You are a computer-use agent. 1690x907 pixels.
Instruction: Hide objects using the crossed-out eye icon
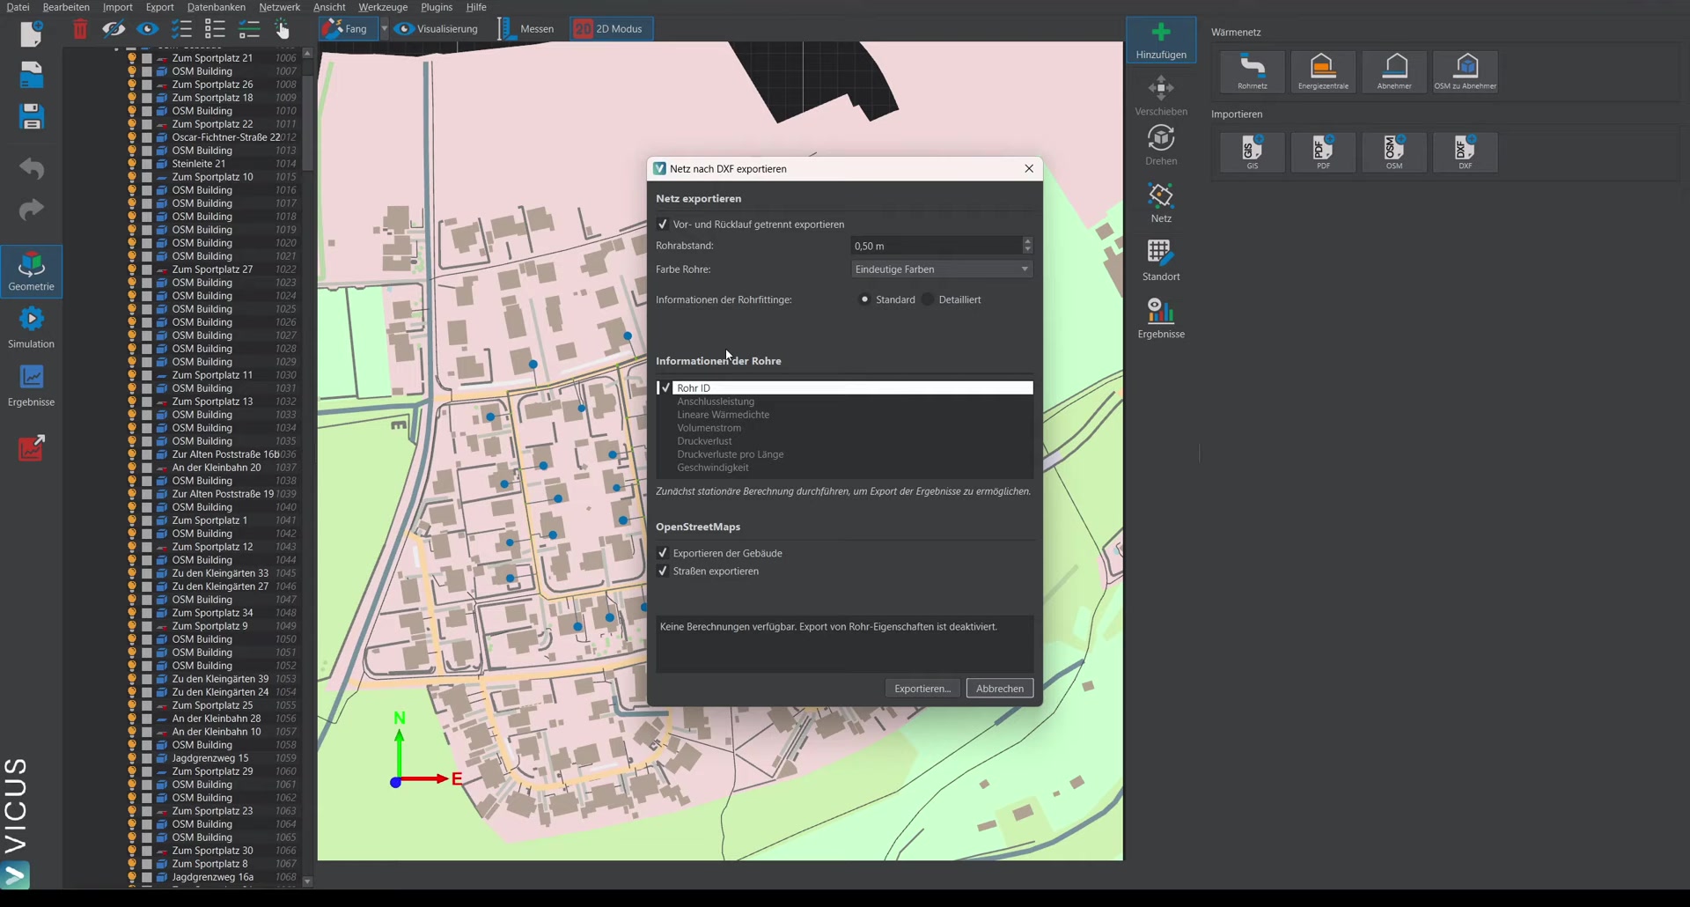click(114, 29)
